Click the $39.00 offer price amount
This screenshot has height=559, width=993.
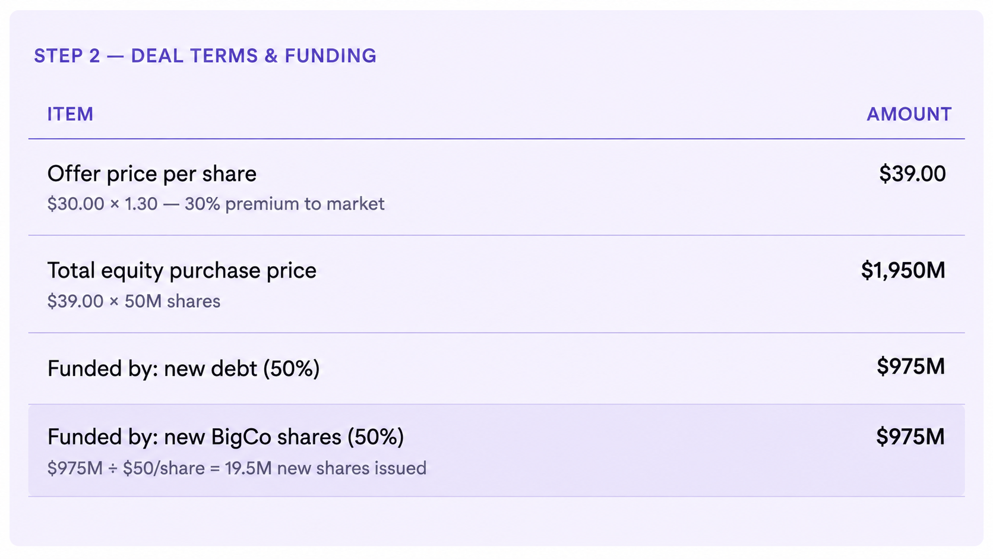point(912,173)
